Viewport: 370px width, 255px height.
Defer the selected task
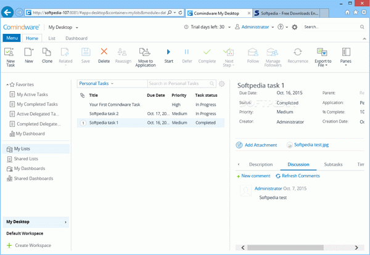[187, 55]
